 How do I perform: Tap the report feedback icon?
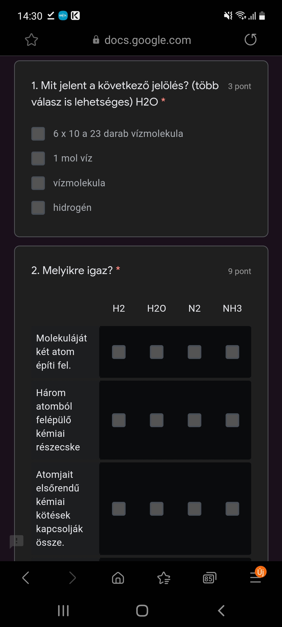click(16, 541)
